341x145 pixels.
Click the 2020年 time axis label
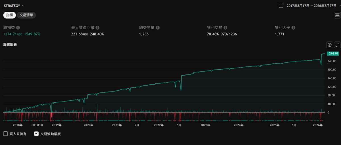88,125
